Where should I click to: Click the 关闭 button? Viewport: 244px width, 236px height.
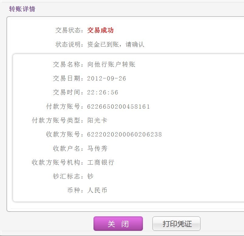pos(118,224)
